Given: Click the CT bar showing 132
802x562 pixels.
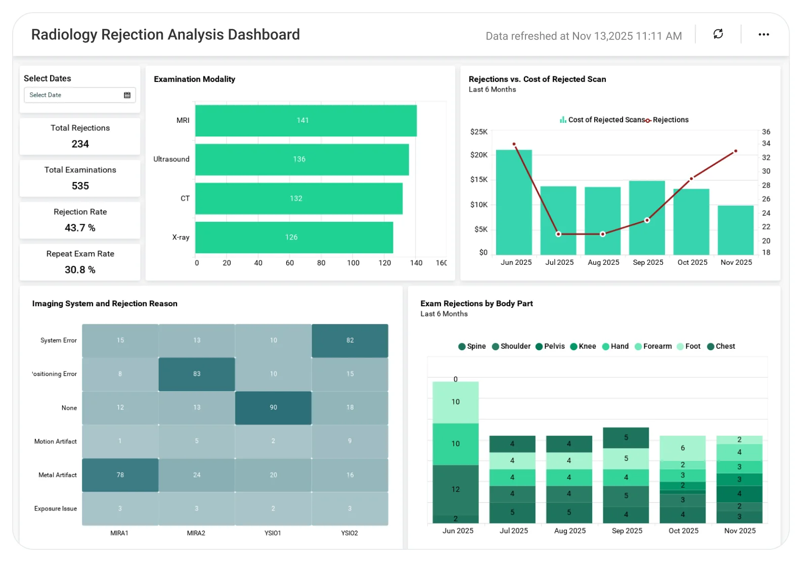Looking at the screenshot, I should [299, 198].
